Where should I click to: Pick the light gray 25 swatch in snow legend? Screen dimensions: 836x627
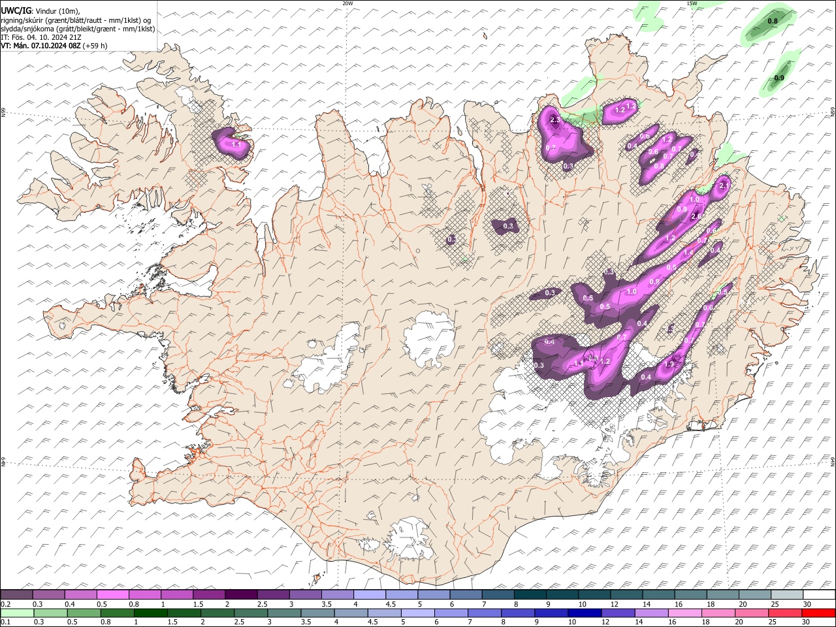click(786, 594)
